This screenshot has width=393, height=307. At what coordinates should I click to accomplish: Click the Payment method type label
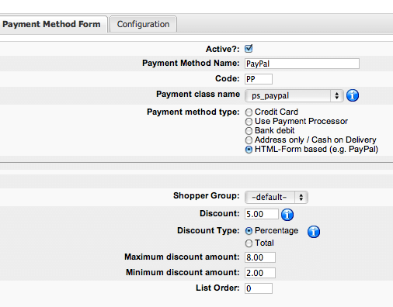pos(193,112)
